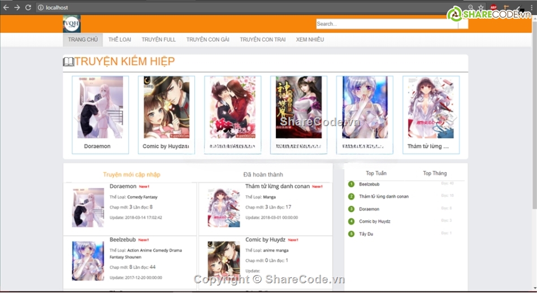The height and width of the screenshot is (294, 537).
Task: Click the Doraemon caption under first carousel cover
Action: coord(97,146)
